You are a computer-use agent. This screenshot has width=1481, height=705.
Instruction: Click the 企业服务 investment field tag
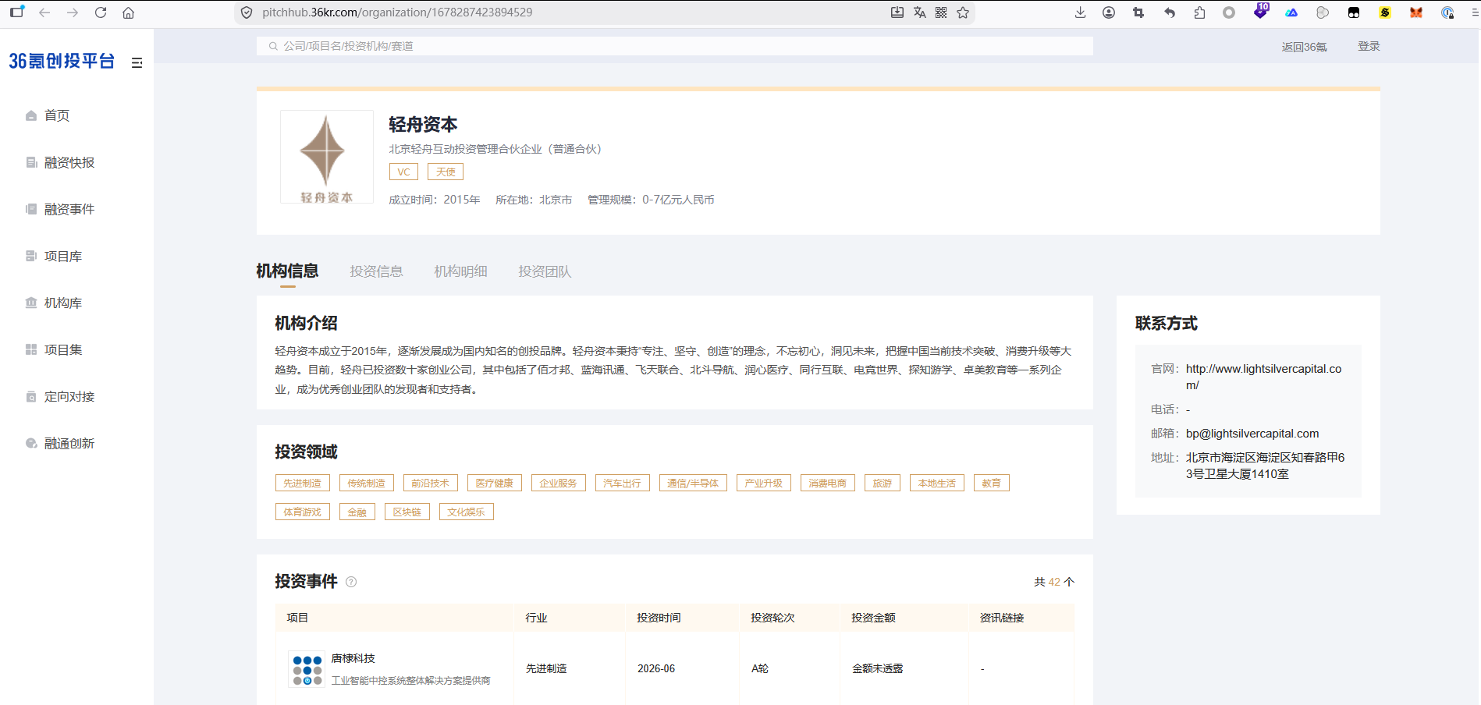[559, 483]
